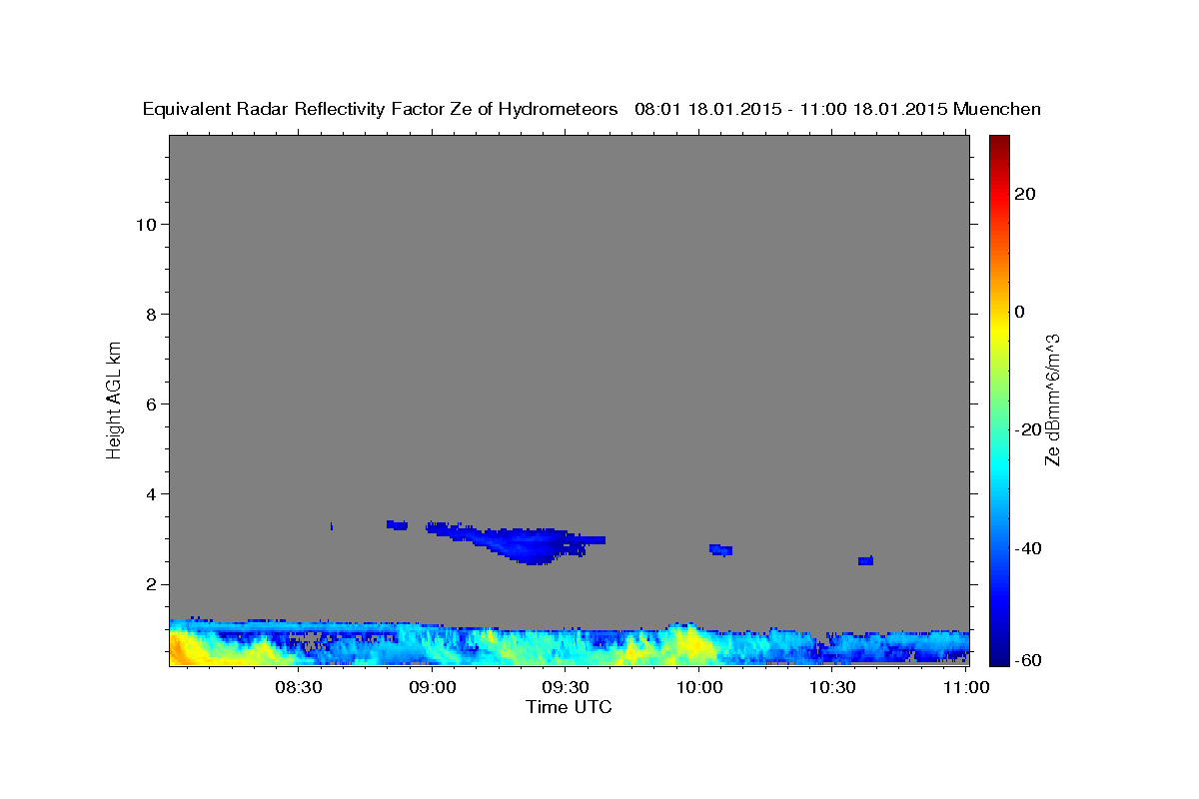Click the '09:00' time tick label
The height and width of the screenshot is (799, 1199).
coord(433,687)
